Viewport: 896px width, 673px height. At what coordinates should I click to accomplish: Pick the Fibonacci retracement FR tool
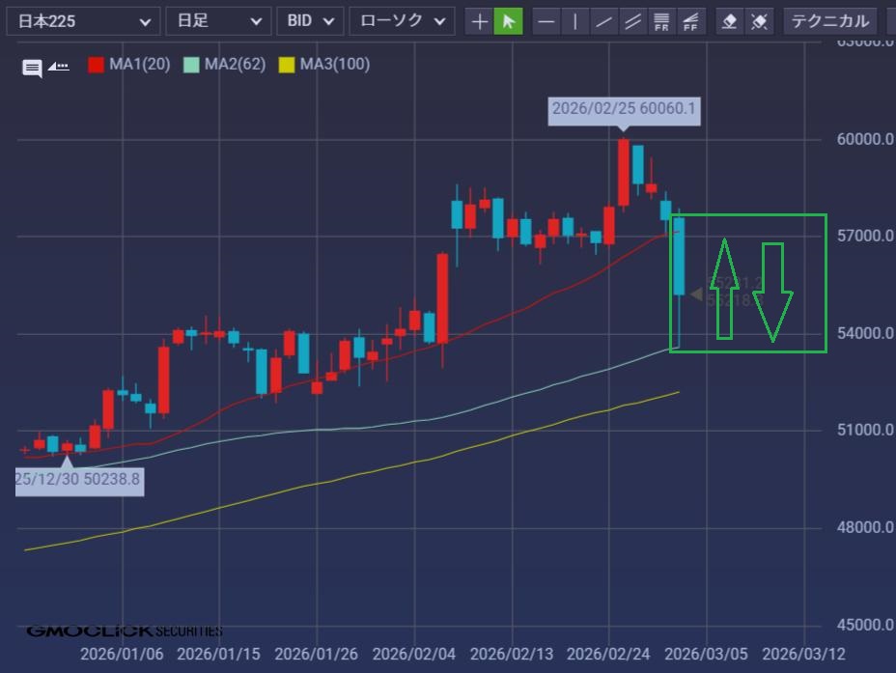661,21
